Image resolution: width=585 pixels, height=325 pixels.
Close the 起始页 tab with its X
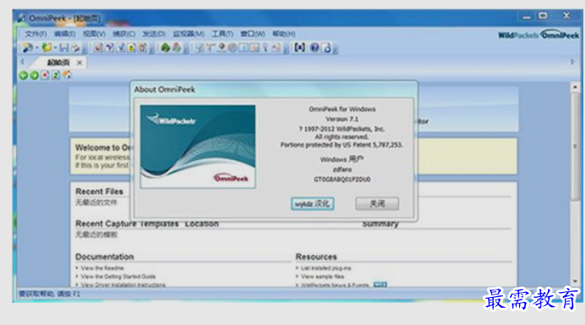(80, 63)
